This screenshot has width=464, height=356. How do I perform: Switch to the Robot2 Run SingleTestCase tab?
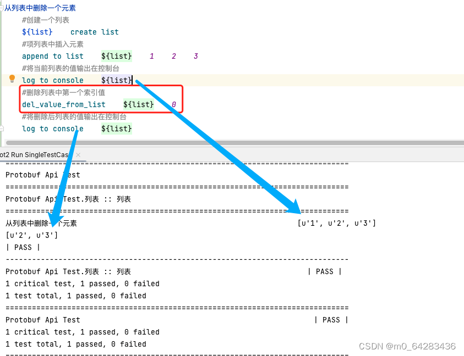coord(33,154)
